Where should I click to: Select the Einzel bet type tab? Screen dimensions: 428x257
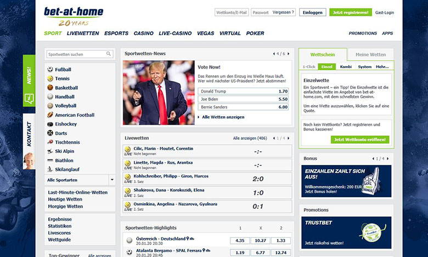(x=326, y=66)
